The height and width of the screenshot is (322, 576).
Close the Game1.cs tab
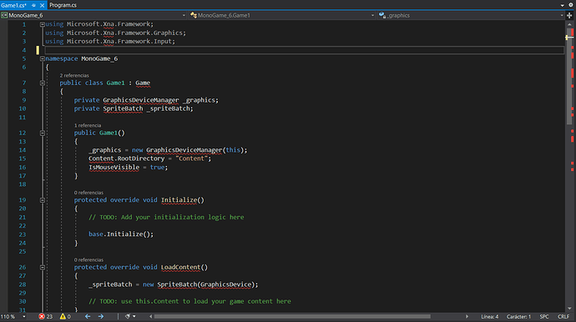point(42,5)
